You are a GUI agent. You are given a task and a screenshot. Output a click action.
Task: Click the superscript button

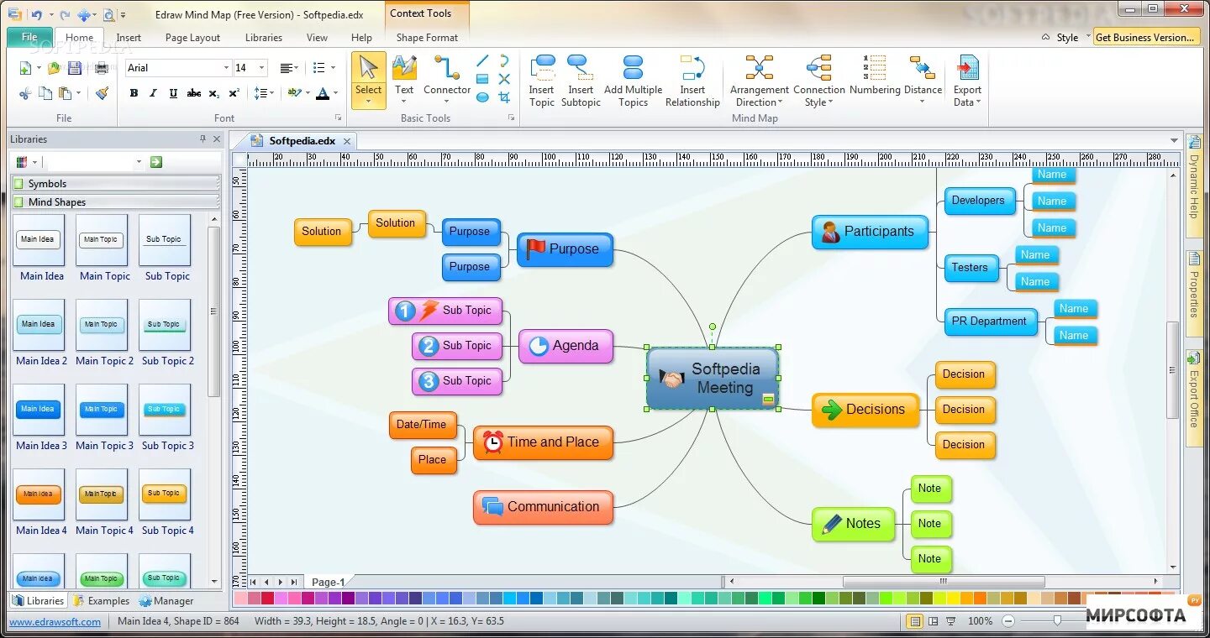(234, 93)
